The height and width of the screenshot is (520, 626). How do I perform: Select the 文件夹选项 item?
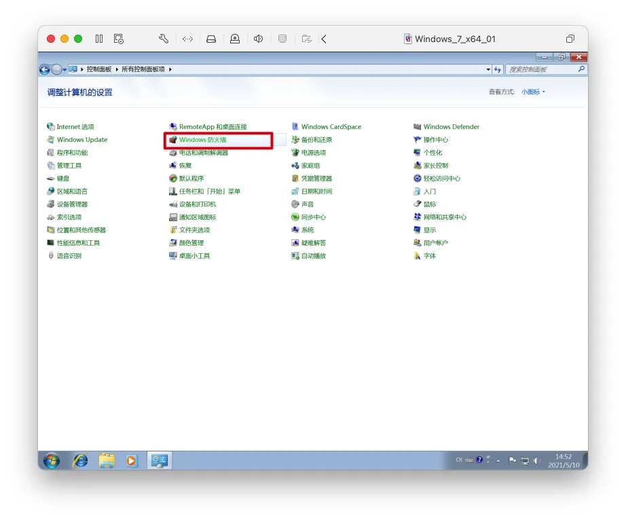189,230
